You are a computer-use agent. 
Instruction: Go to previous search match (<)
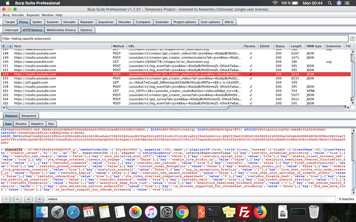pos(18,199)
